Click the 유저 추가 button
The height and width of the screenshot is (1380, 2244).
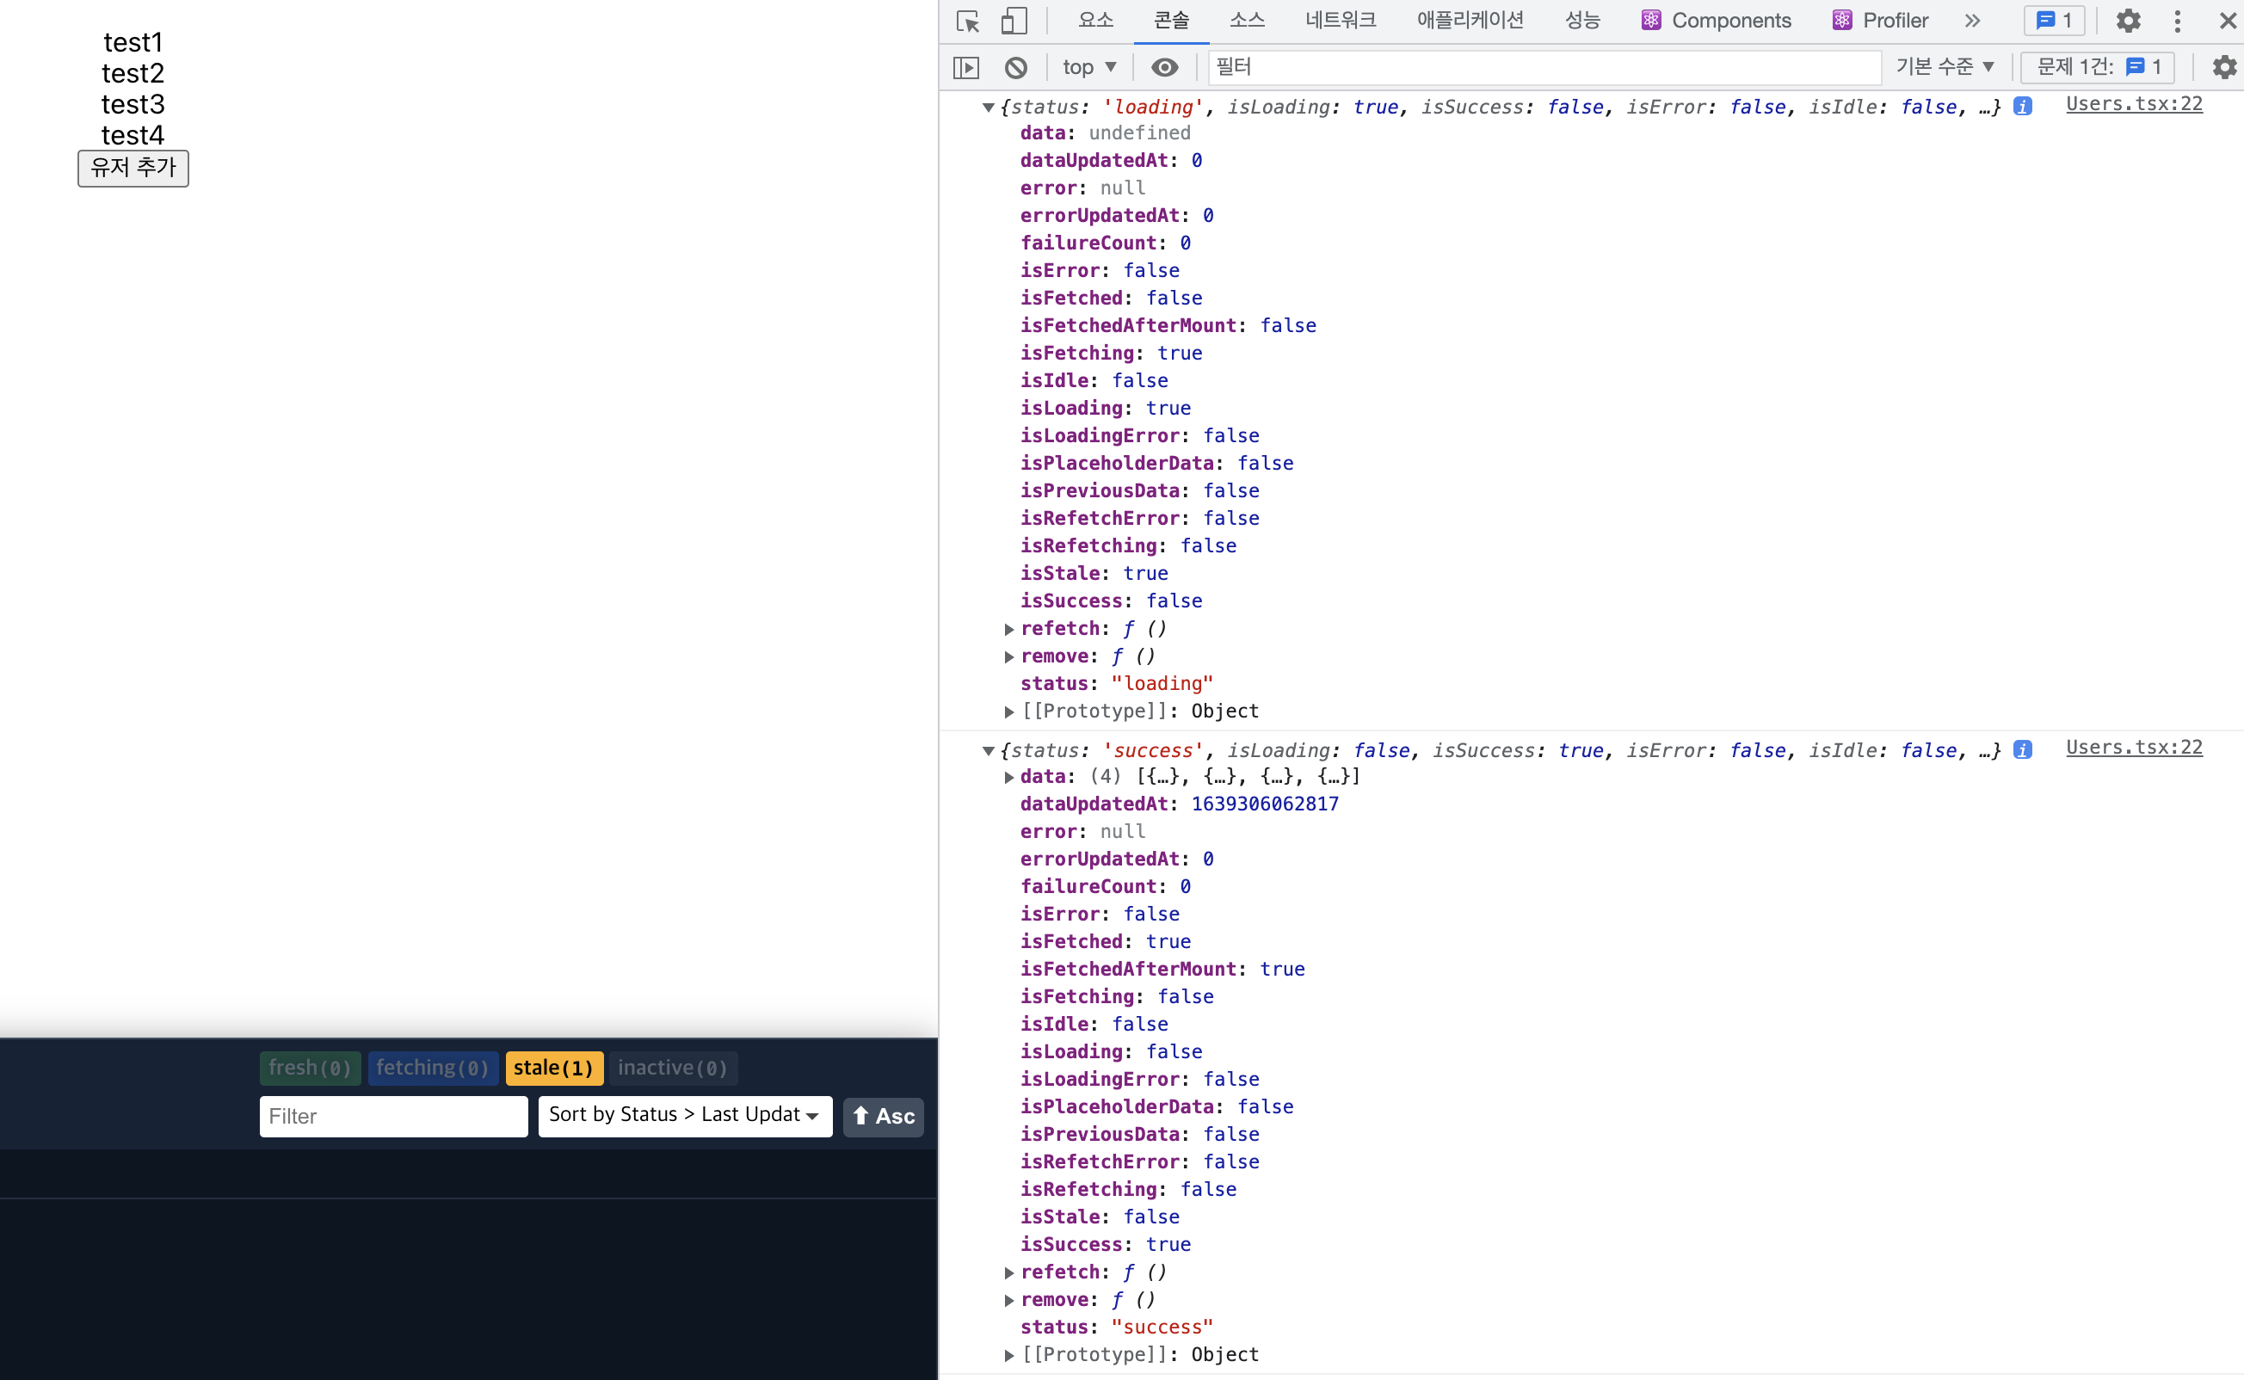point(133,168)
